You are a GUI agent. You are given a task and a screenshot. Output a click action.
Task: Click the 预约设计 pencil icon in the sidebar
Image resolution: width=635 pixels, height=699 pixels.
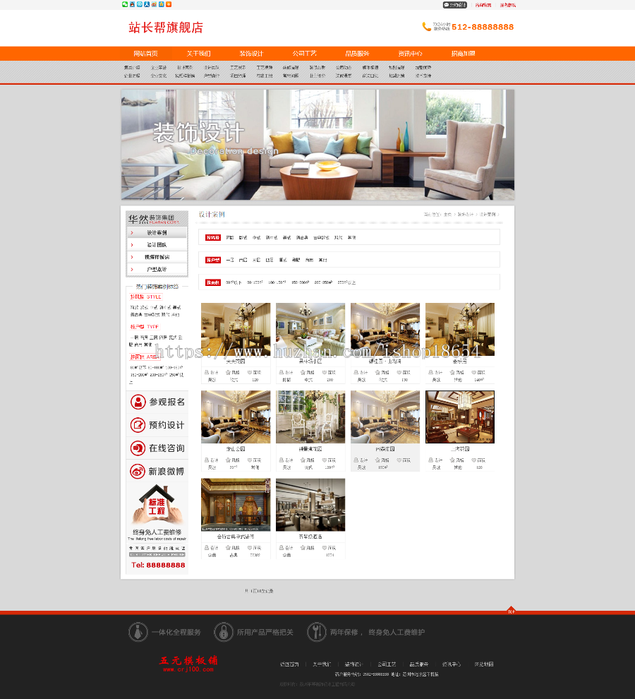pos(138,425)
